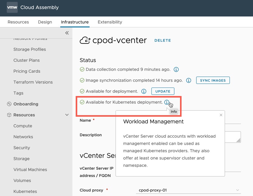
Task: Click the UPDATE button
Action: point(163,91)
